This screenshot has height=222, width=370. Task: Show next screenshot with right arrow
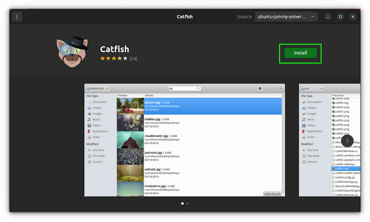[347, 141]
